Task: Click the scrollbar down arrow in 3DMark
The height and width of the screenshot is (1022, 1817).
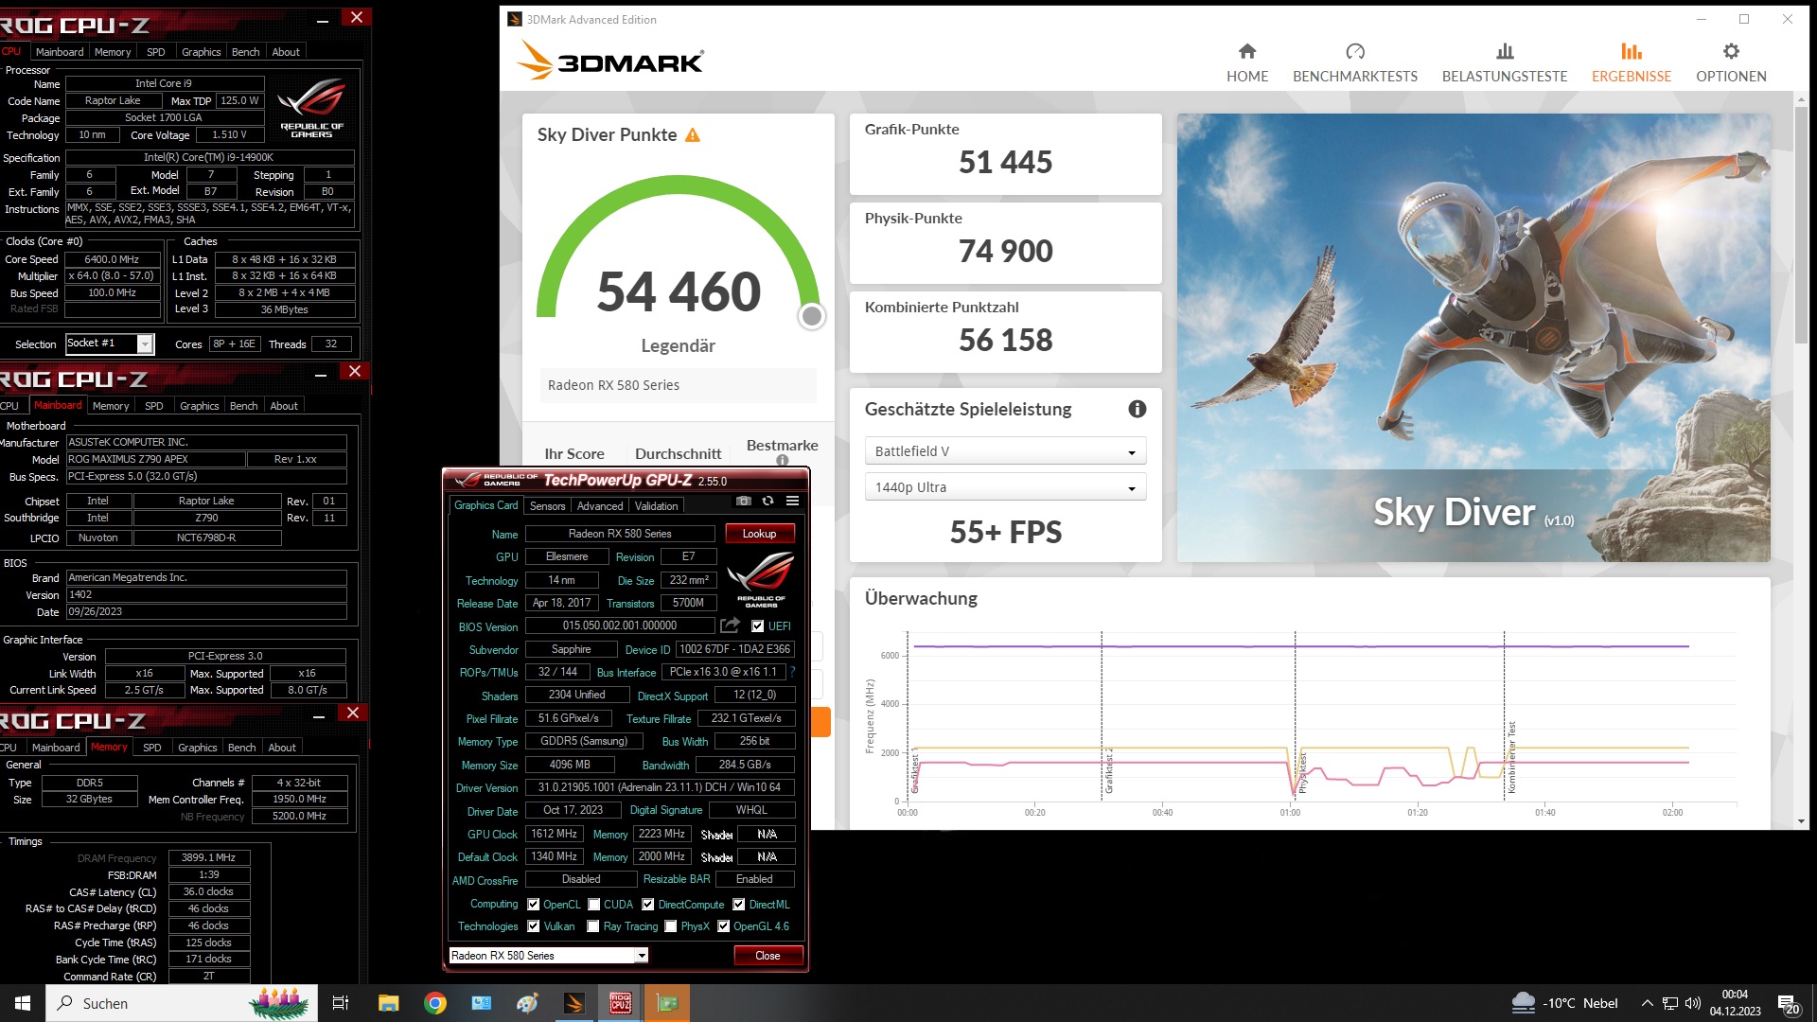Action: click(1801, 821)
